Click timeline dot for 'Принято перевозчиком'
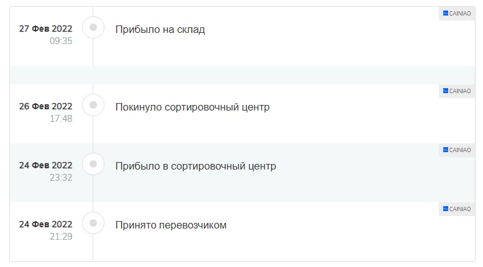483x267 pixels. pos(93,223)
